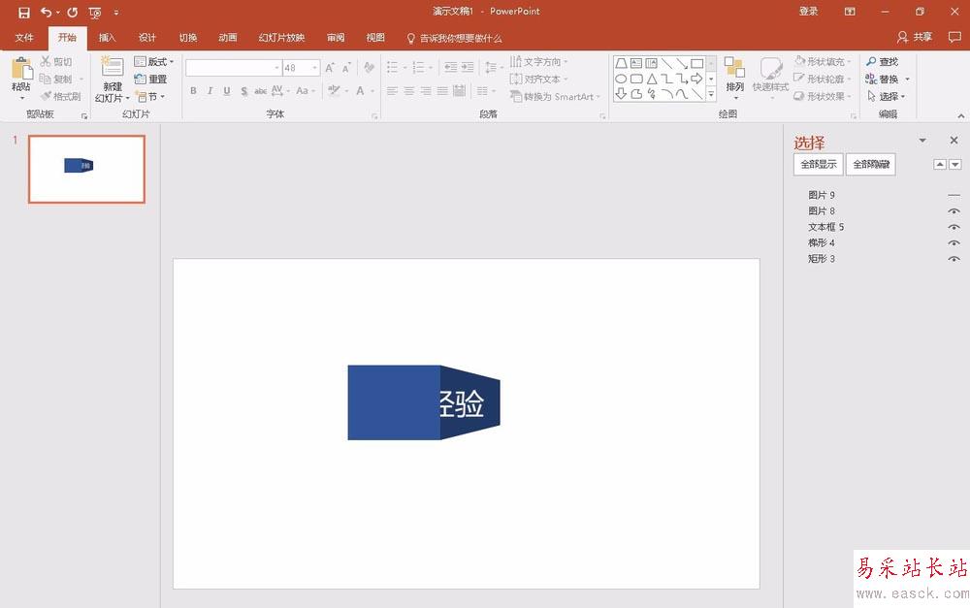The image size is (970, 608).
Task: Click the Redo icon in title bar
Action: tap(73, 13)
